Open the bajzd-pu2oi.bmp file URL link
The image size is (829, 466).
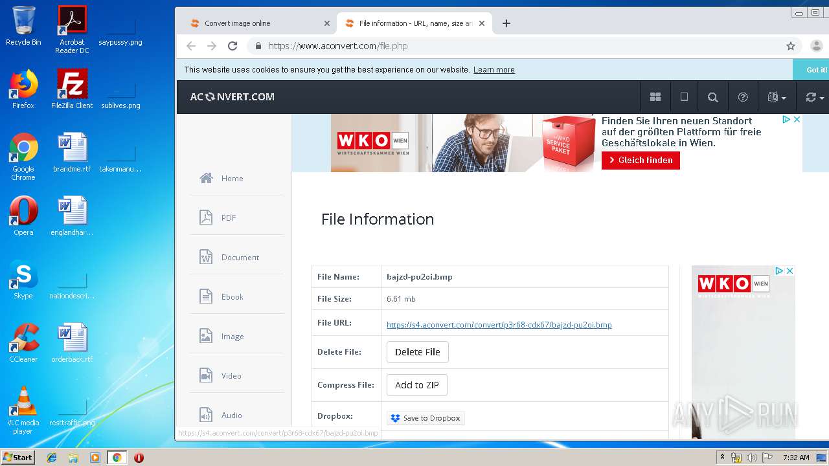[x=499, y=325]
